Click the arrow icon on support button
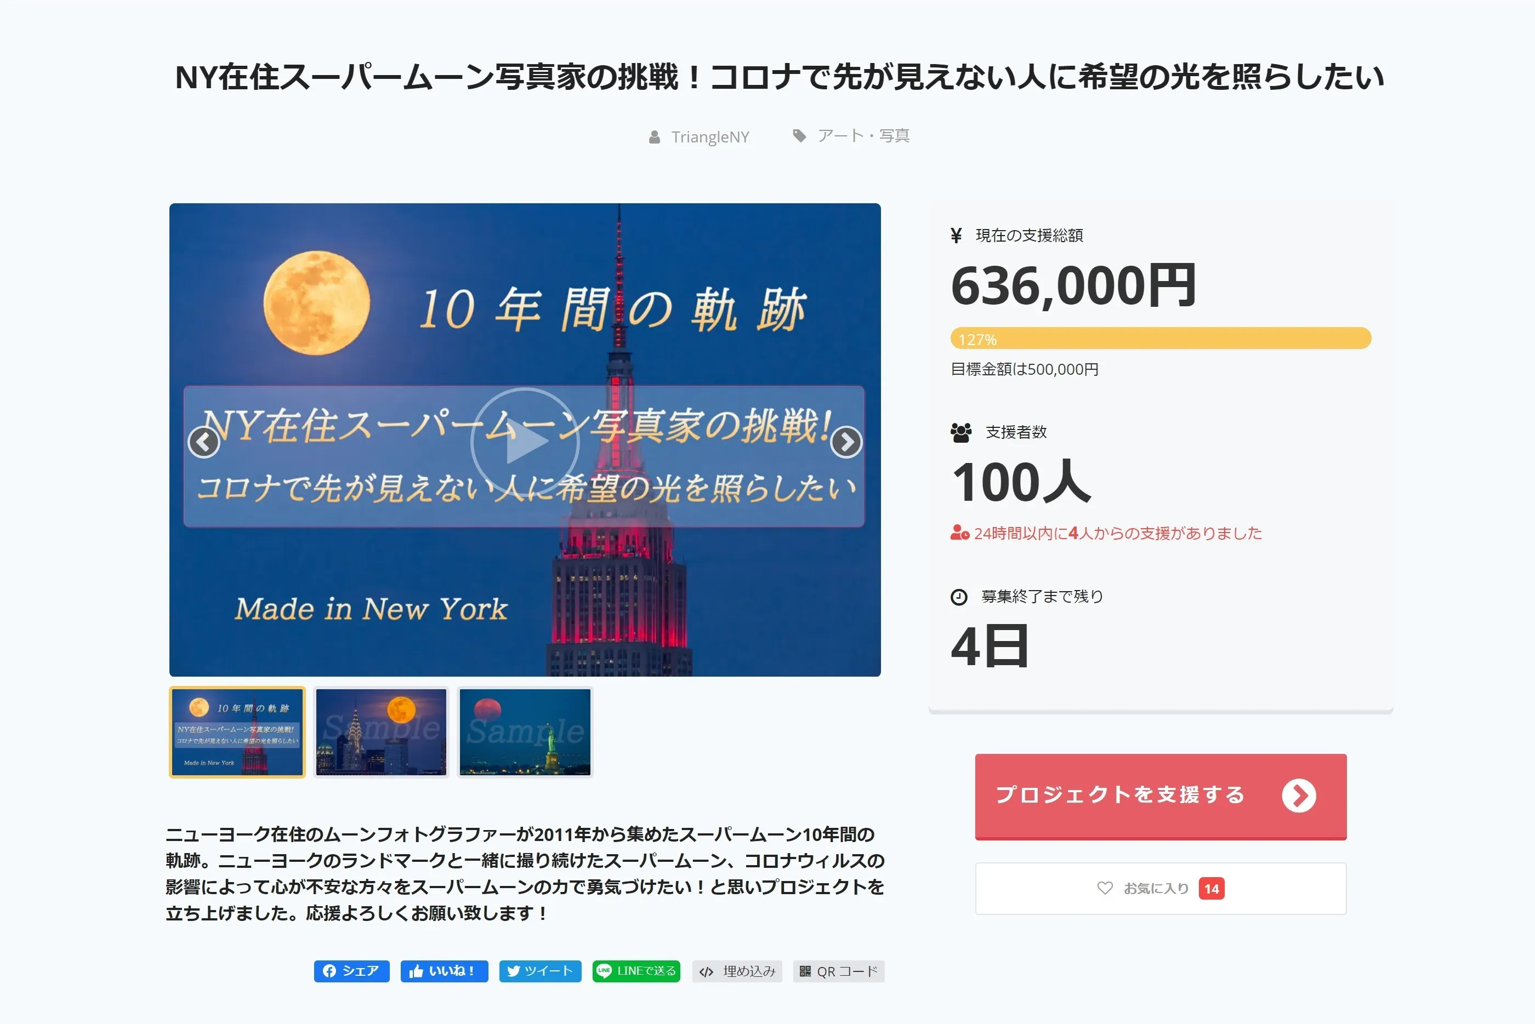 coord(1298,796)
